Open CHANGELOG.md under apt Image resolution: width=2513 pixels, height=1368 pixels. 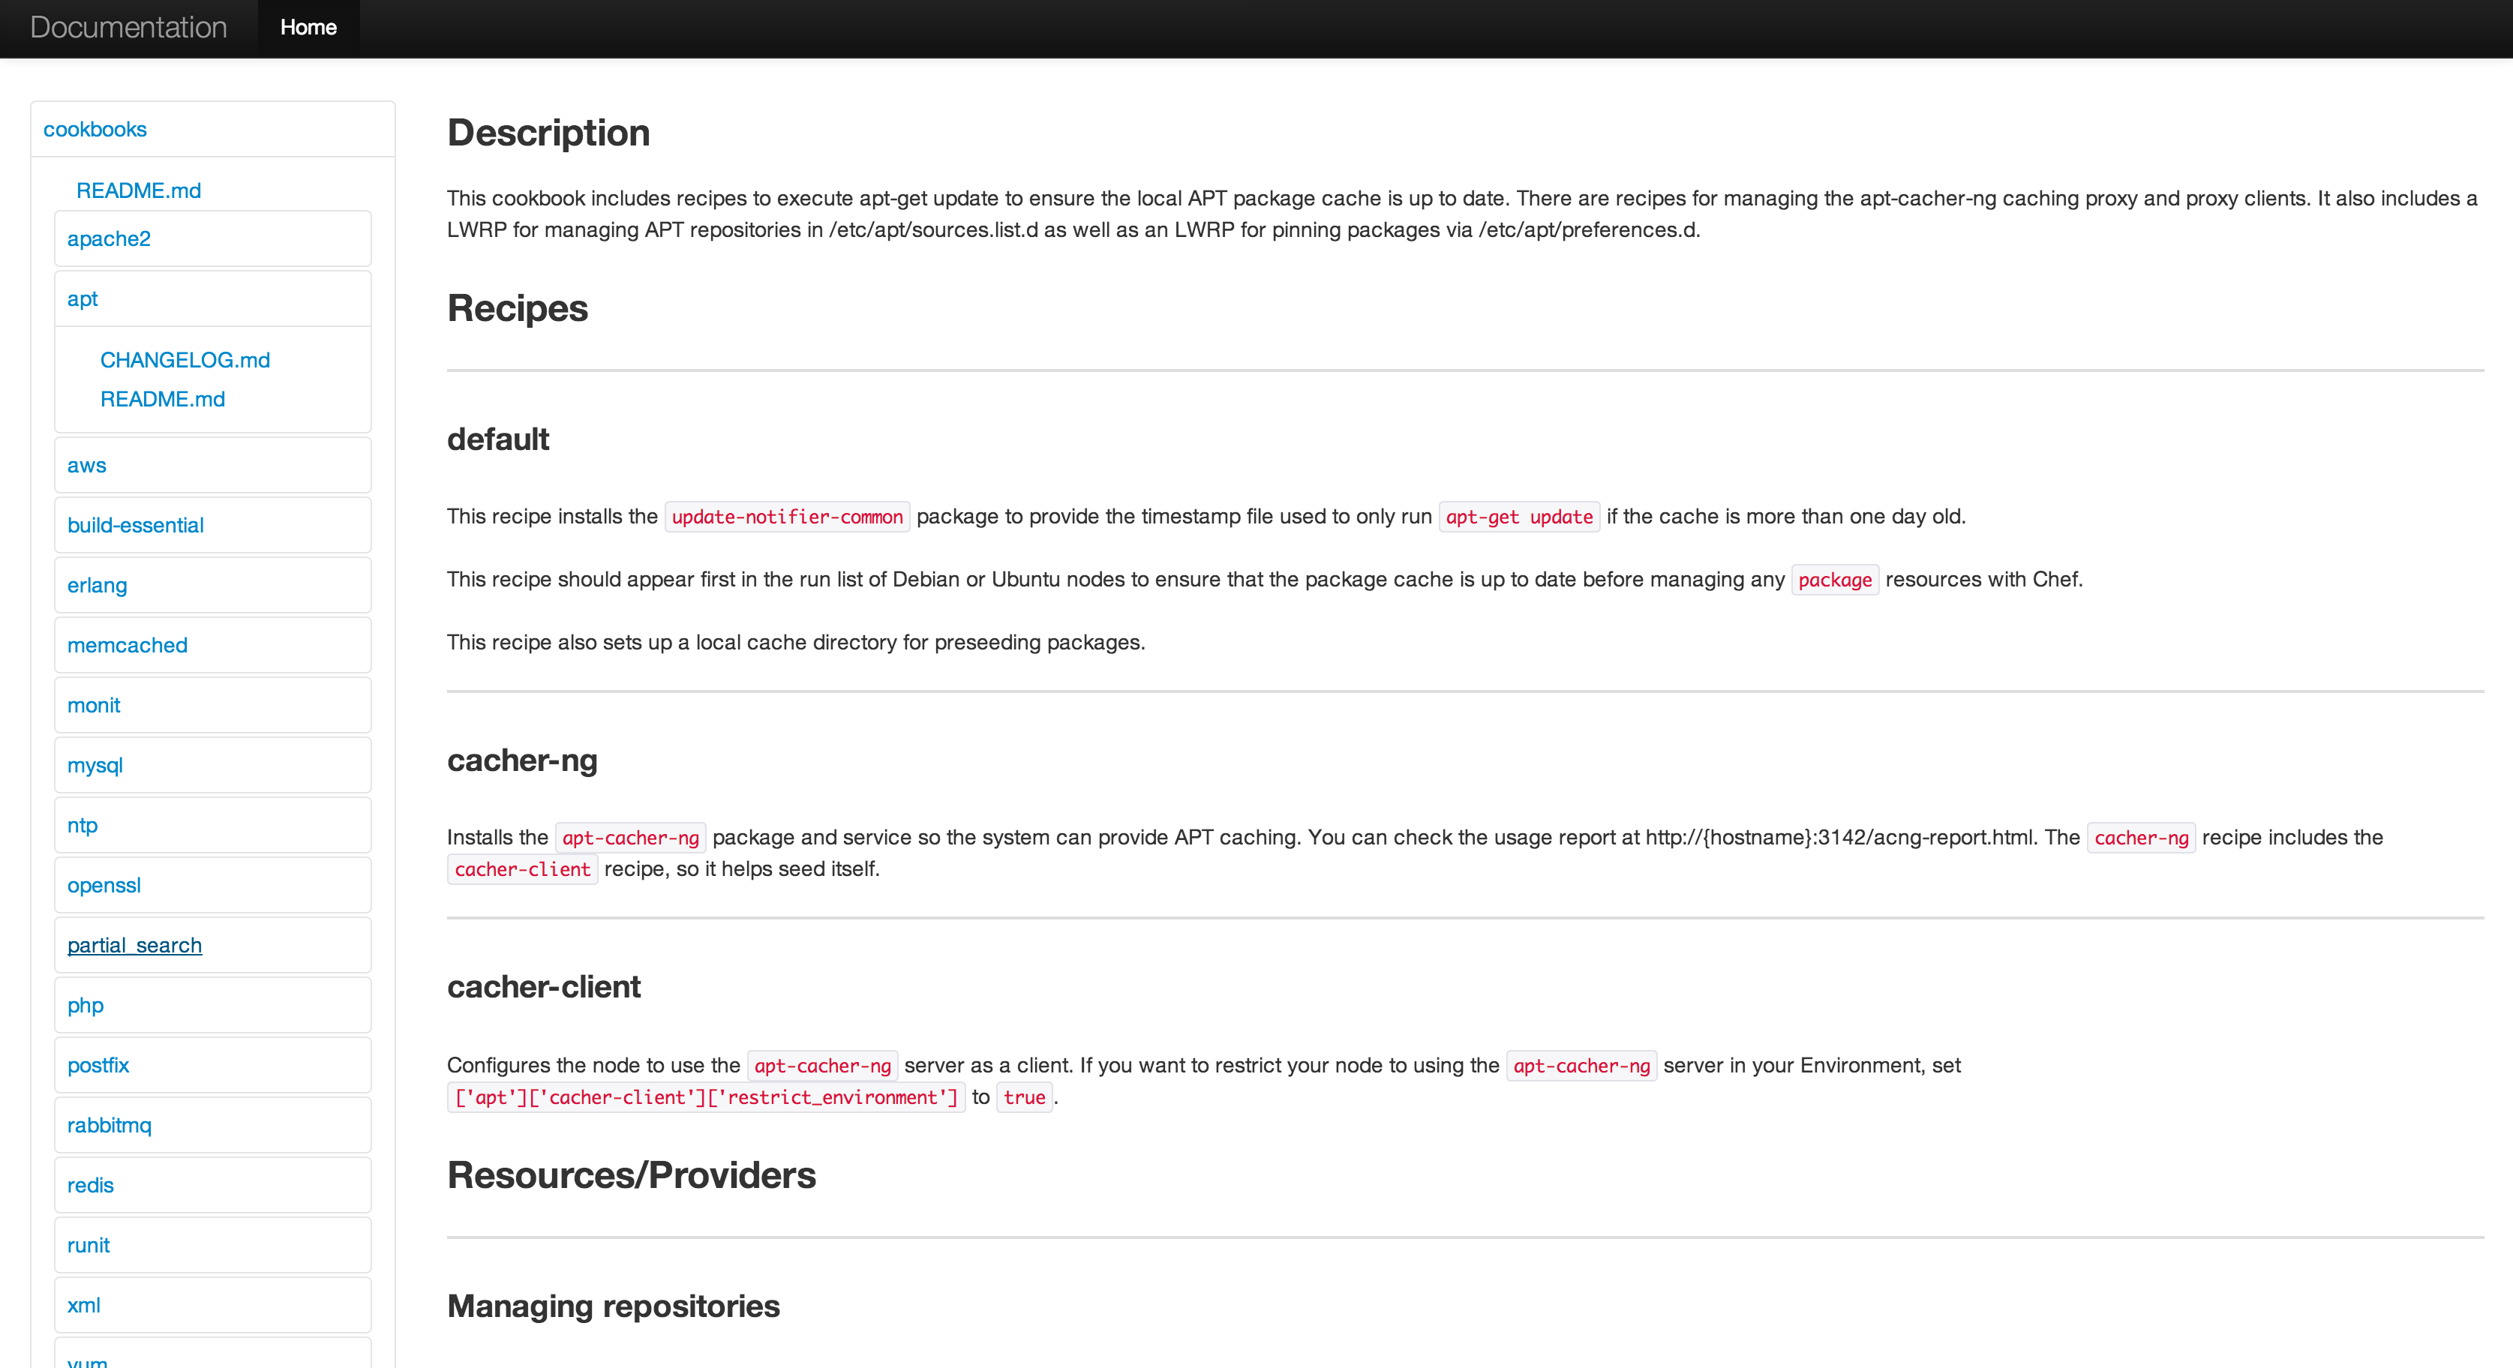click(185, 360)
